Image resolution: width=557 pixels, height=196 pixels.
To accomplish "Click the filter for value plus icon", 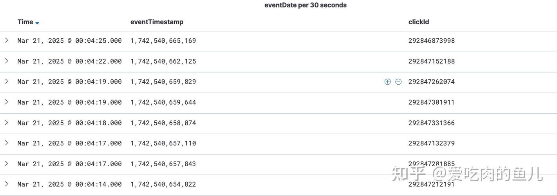I will [387, 82].
